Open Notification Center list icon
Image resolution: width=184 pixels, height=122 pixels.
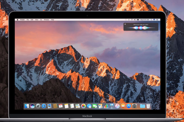157,20
